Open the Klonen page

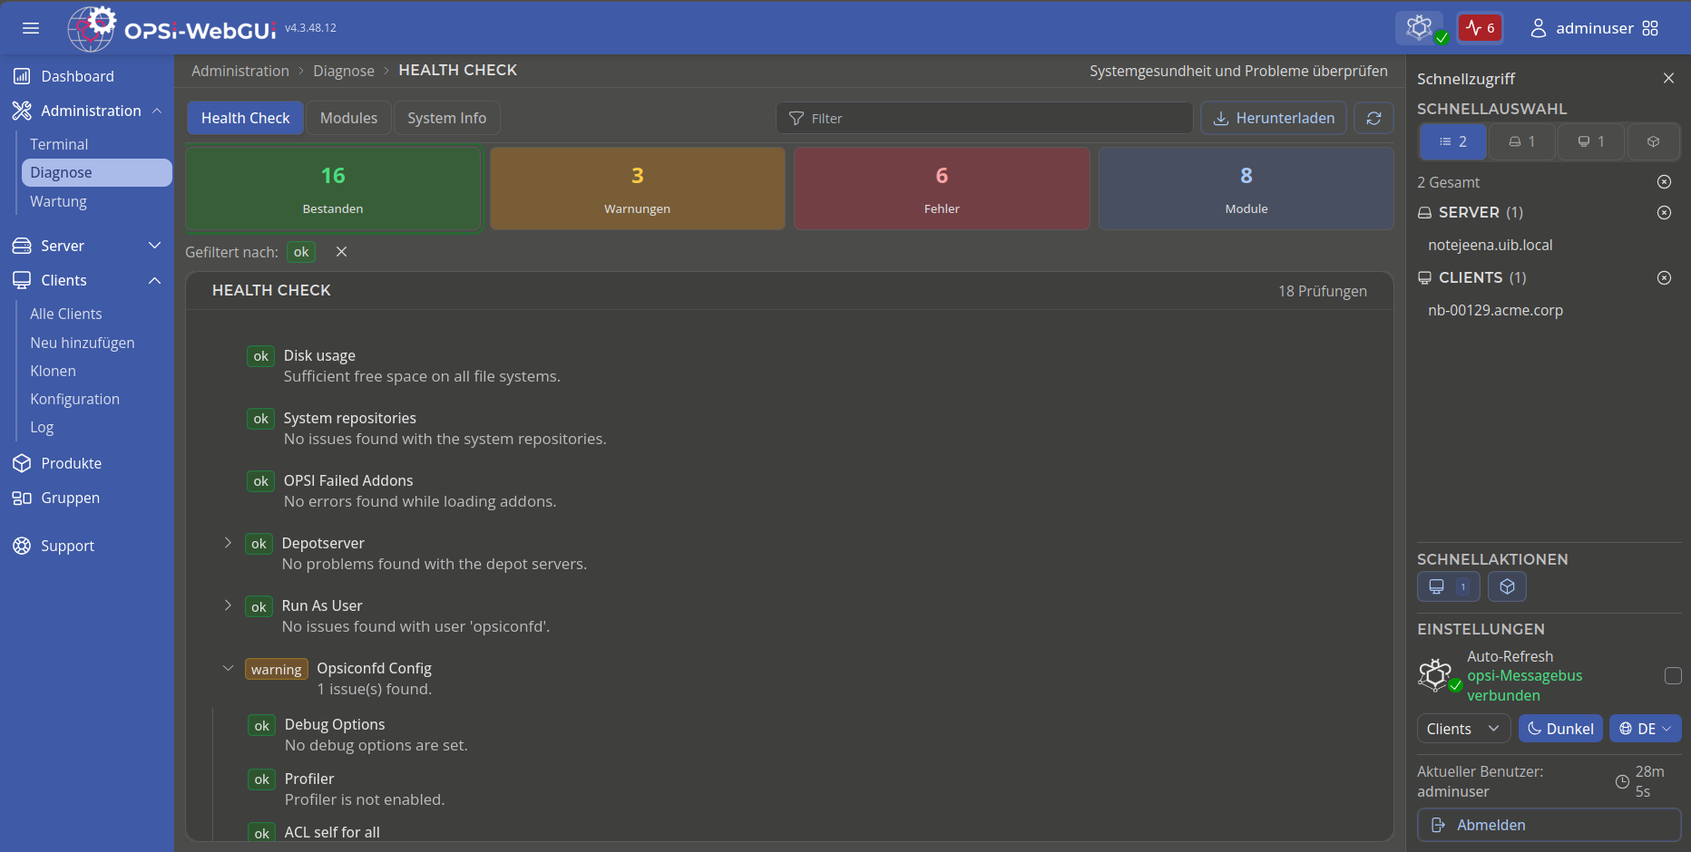pos(53,371)
